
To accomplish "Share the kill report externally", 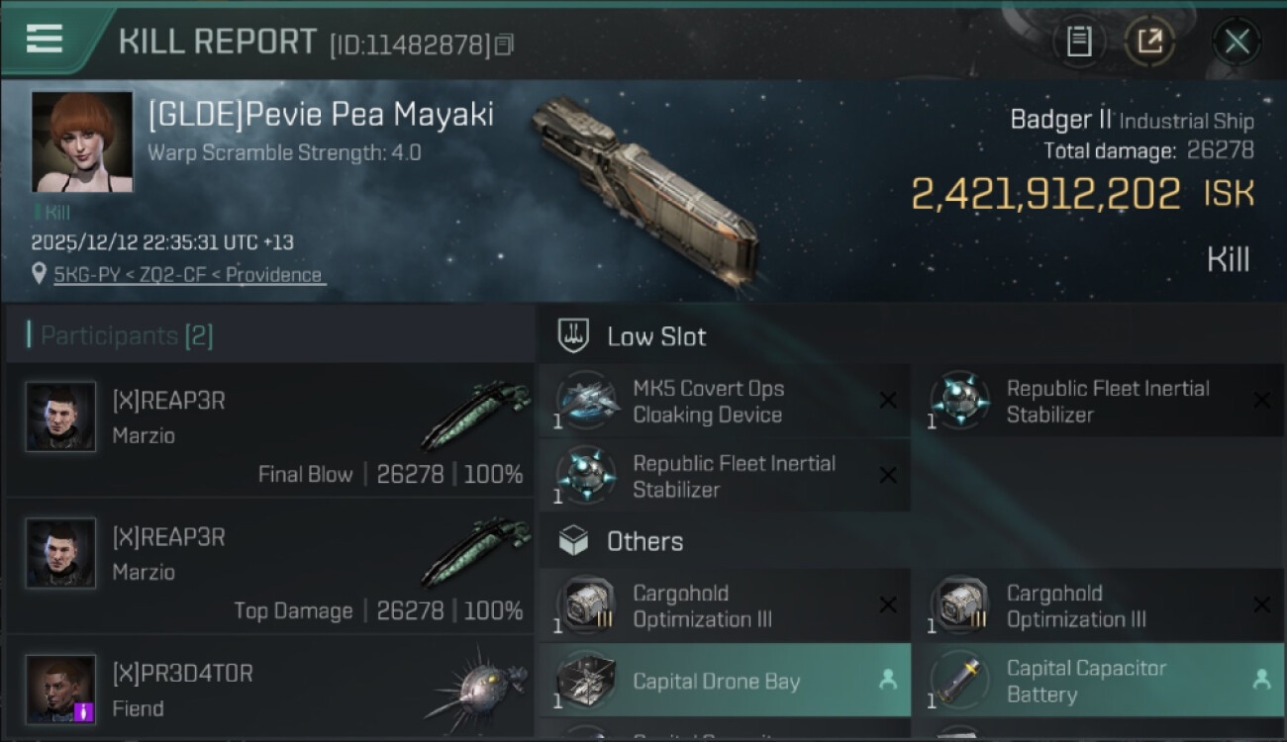I will point(1149,42).
